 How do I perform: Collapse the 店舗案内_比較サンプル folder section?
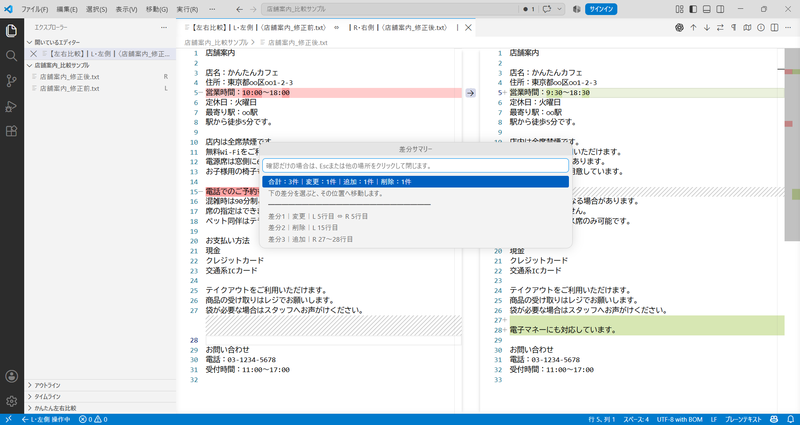pyautogui.click(x=100, y=65)
